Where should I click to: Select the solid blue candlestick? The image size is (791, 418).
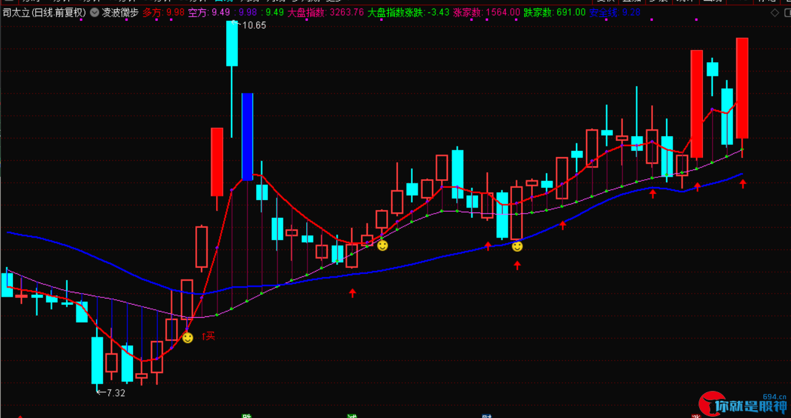(247, 137)
